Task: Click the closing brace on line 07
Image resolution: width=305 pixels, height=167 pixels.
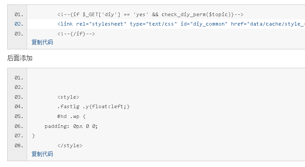Action: (33, 136)
